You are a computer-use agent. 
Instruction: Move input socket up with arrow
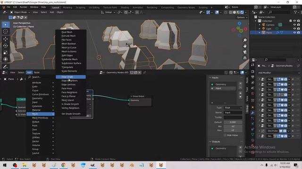point(240,93)
